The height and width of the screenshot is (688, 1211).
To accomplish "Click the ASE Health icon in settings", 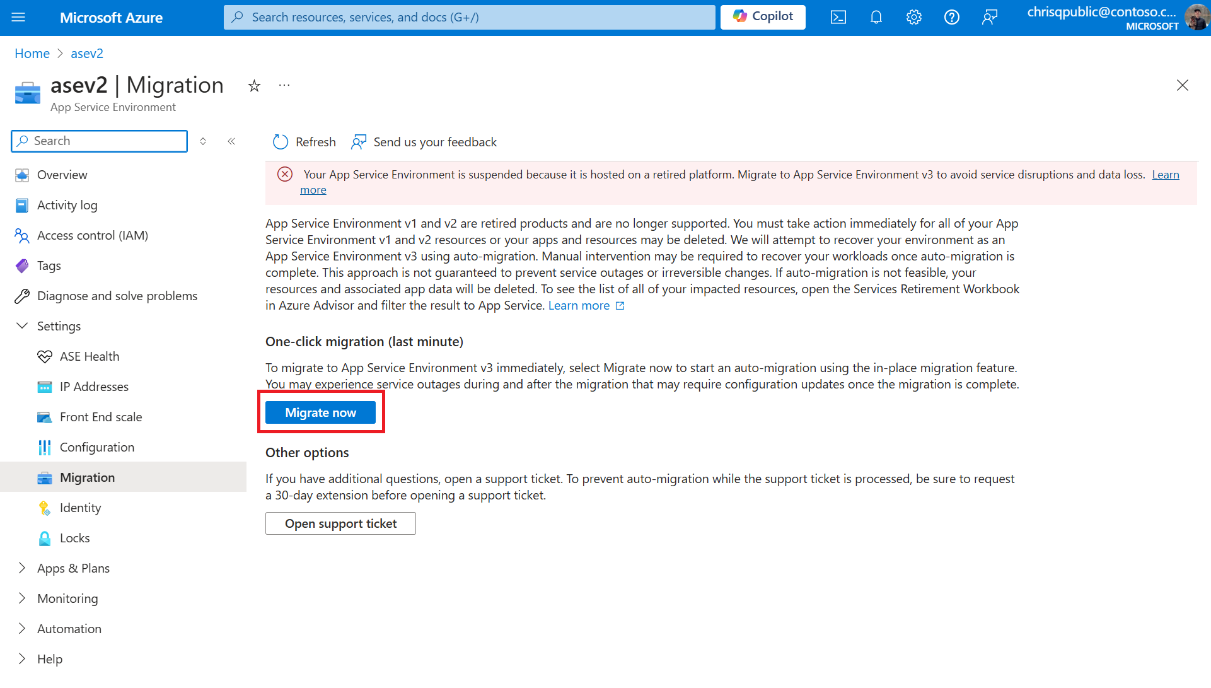I will tap(45, 356).
